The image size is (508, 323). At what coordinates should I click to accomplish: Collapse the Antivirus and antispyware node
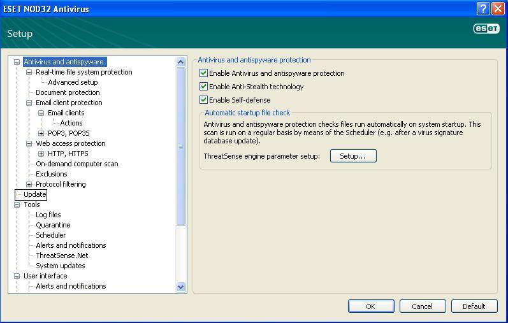(x=17, y=62)
